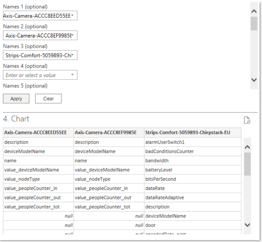Click the badConditionsCounter cell
The height and width of the screenshot is (242, 262).
tap(193, 151)
